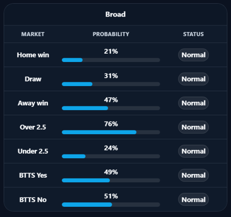Viewport: 231px width, 217px height.
Task: Click the Normal badge for Over 2.5
Action: click(194, 127)
